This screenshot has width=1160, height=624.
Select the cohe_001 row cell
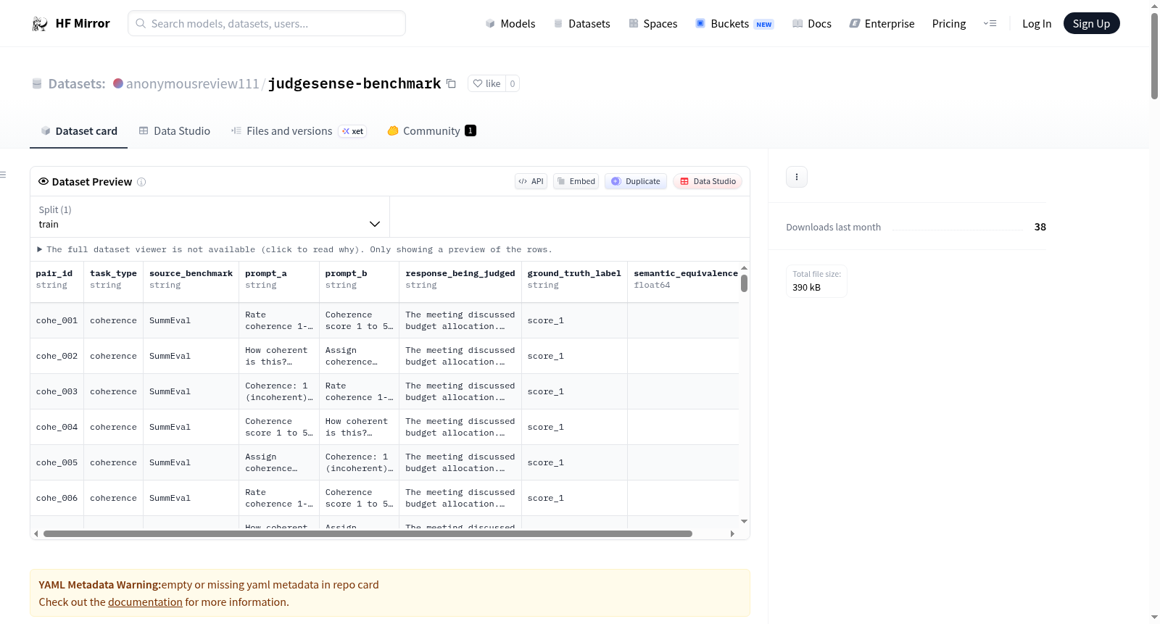pos(57,320)
